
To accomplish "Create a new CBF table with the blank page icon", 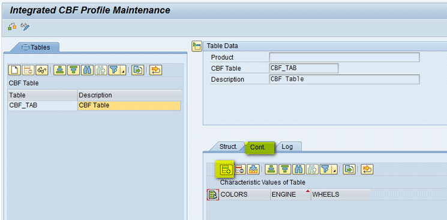I will tap(14, 70).
